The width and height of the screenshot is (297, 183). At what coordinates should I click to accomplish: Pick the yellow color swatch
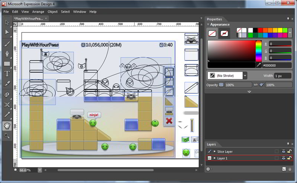pyautogui.click(x=280, y=30)
